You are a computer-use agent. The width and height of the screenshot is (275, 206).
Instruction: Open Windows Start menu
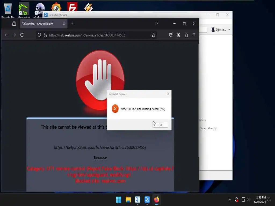[x=118, y=200]
